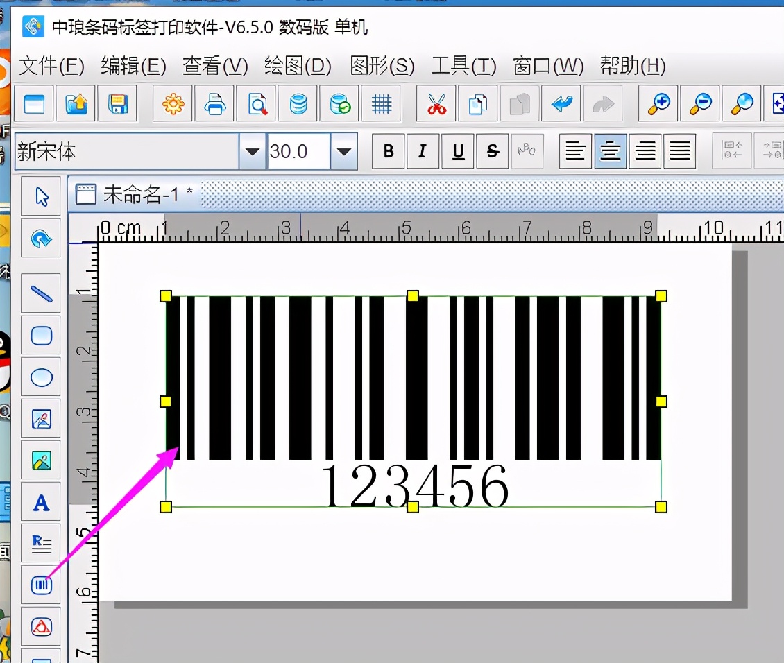784x663 pixels.
Task: Save the label with floppy icon
Action: (x=117, y=103)
